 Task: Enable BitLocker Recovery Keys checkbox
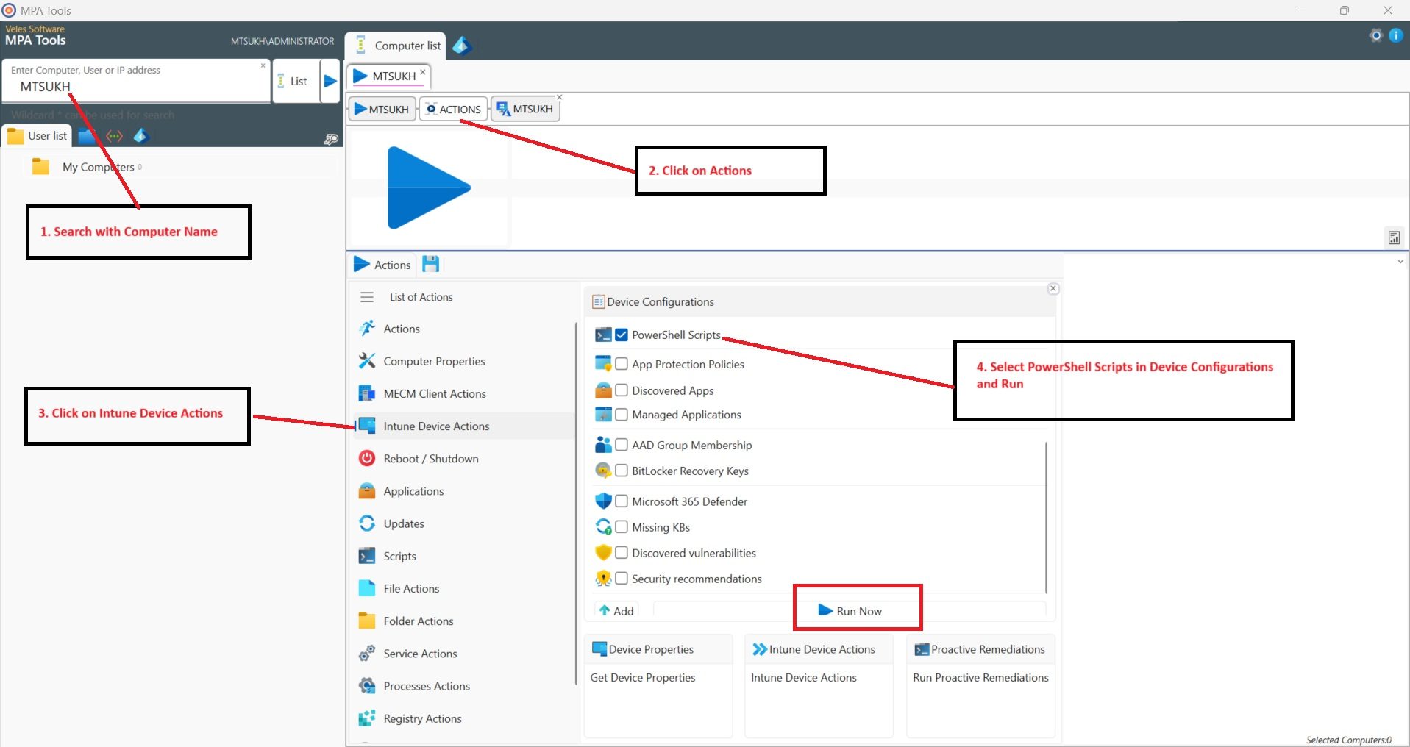[x=622, y=471]
